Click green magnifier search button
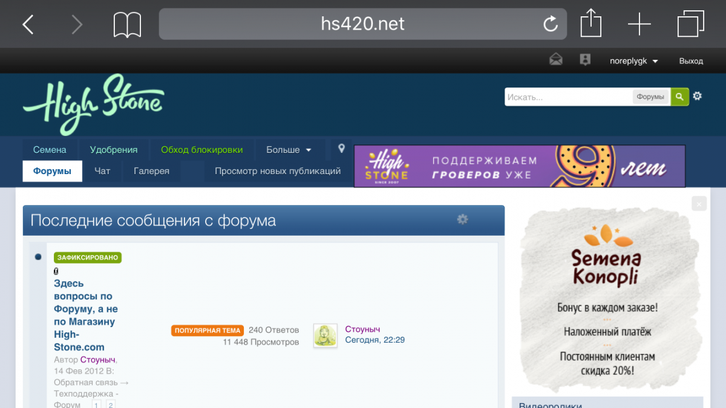This screenshot has width=726, height=408. [679, 97]
